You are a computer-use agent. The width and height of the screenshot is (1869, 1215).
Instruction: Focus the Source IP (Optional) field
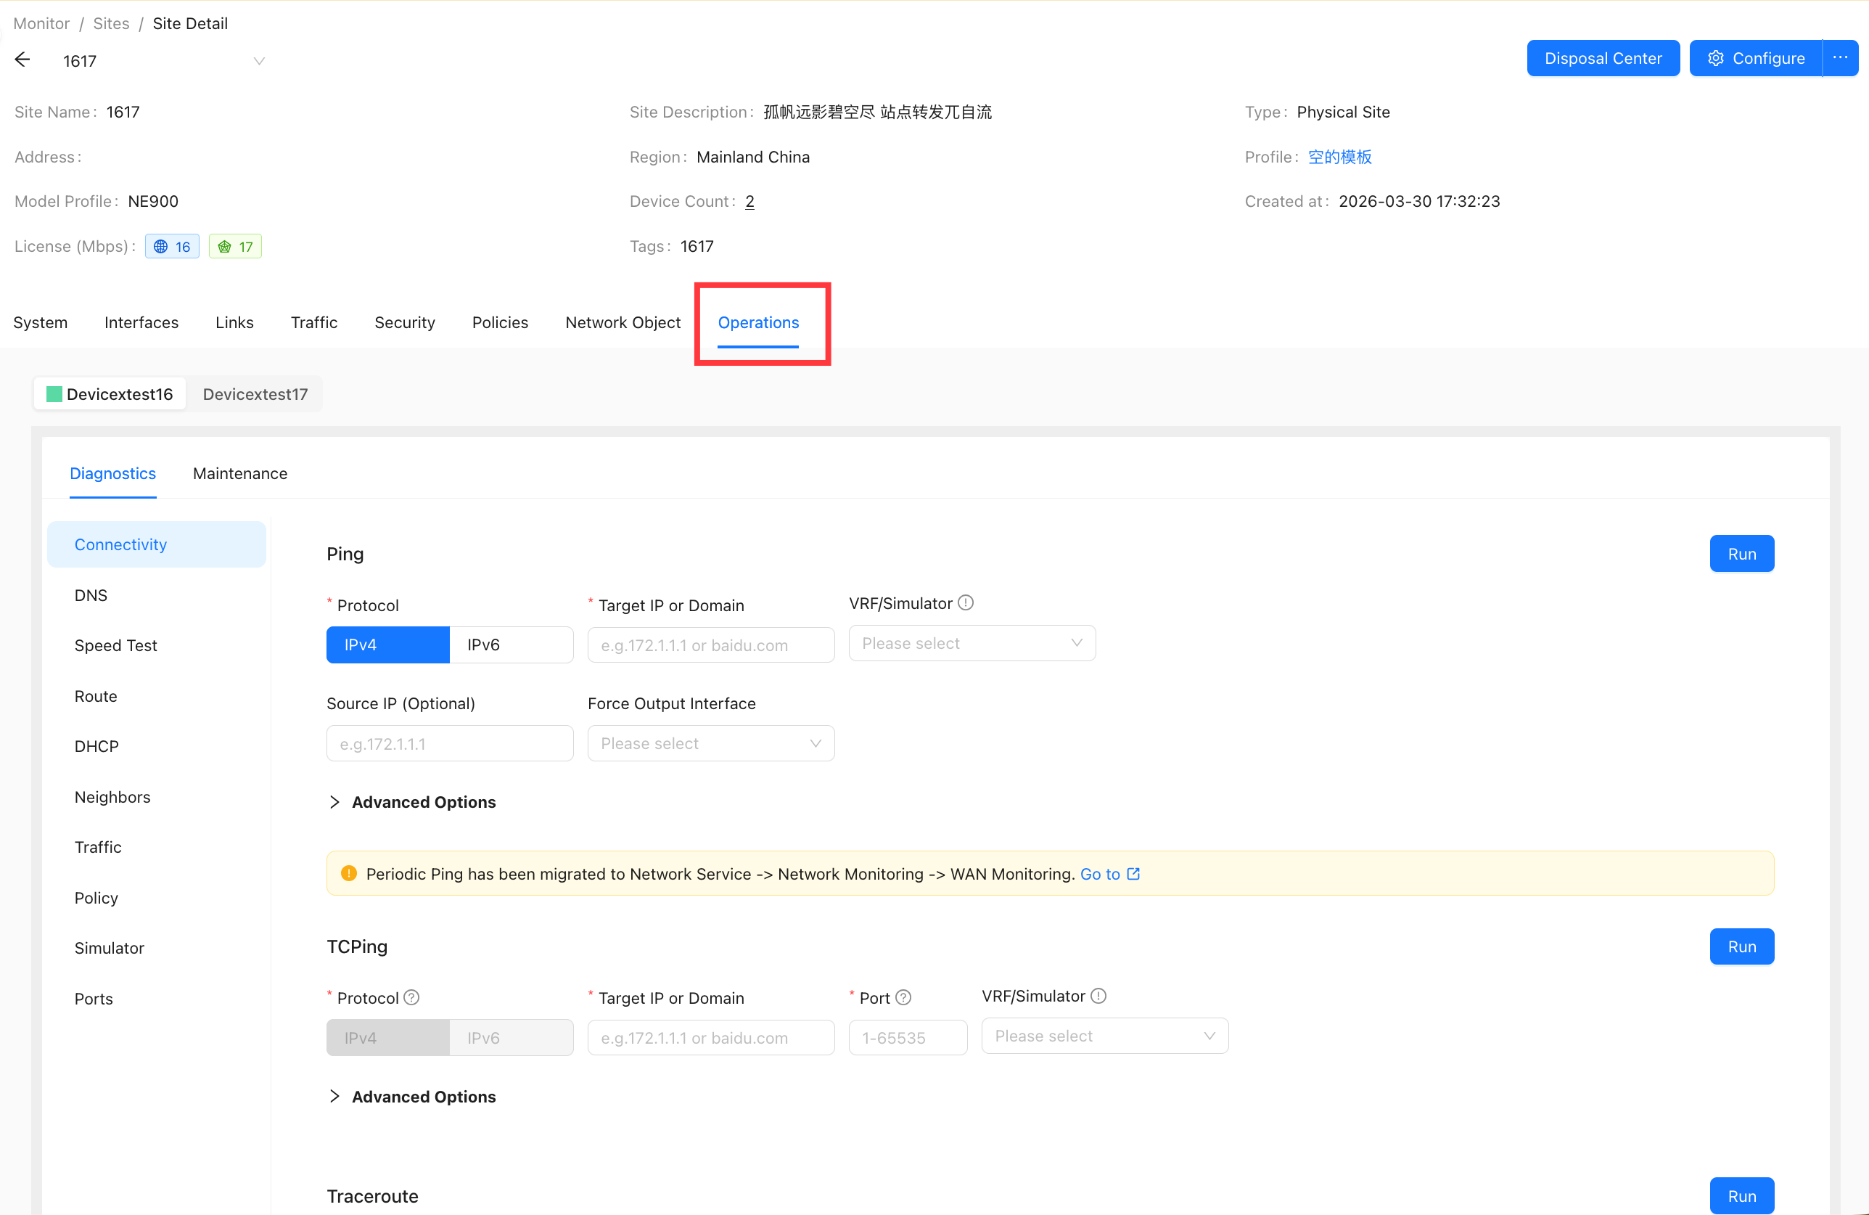[x=450, y=743]
